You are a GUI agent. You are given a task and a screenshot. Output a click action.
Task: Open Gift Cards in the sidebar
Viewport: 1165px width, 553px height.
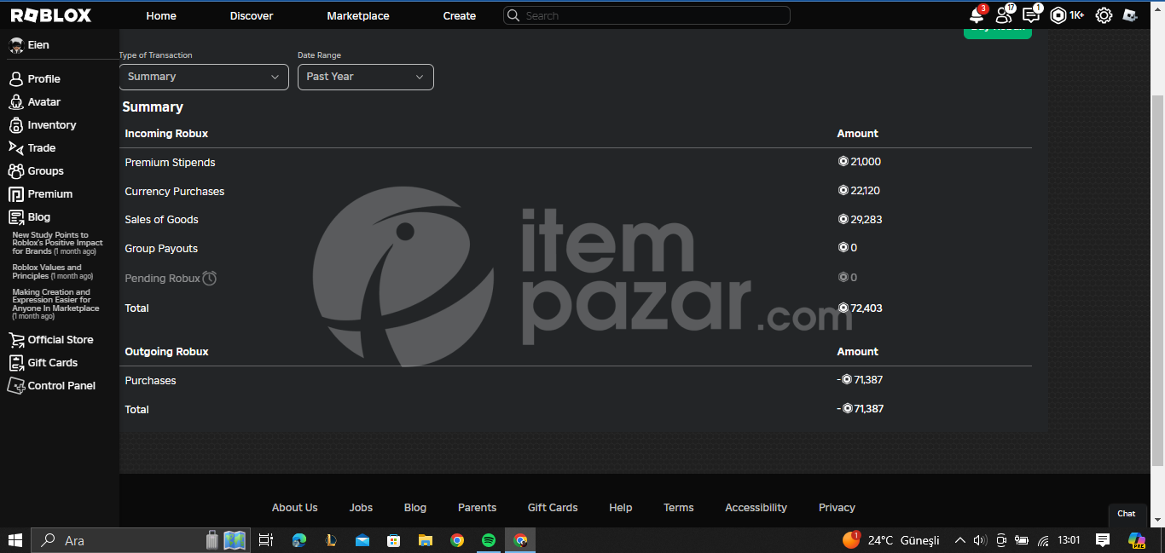(43, 363)
